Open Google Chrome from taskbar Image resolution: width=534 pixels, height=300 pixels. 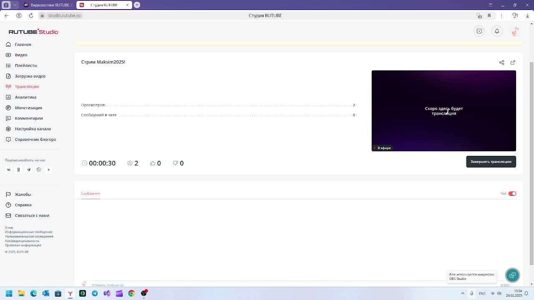point(131,293)
